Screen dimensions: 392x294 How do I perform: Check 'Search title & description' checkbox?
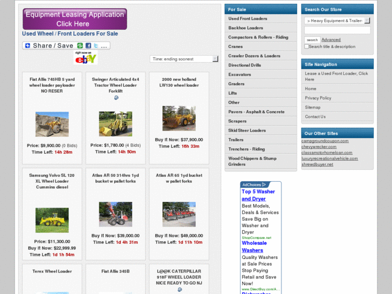tap(306, 46)
